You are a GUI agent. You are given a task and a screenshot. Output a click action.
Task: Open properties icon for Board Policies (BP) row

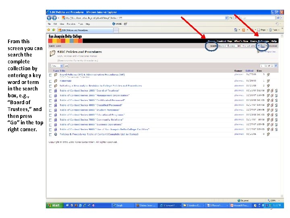point(268,75)
